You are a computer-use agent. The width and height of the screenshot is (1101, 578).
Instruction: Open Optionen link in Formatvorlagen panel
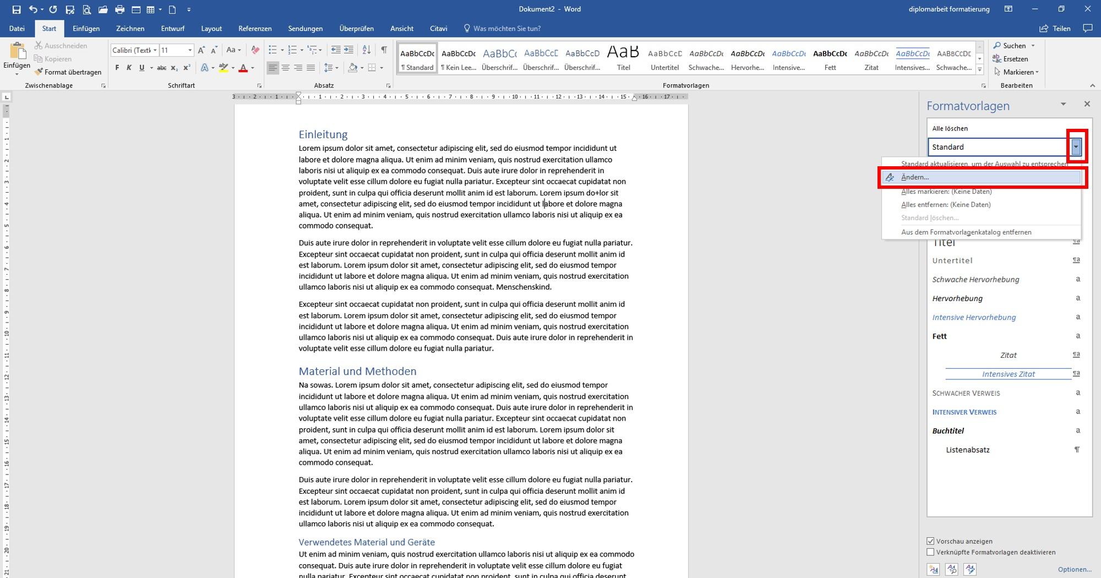[1075, 569]
